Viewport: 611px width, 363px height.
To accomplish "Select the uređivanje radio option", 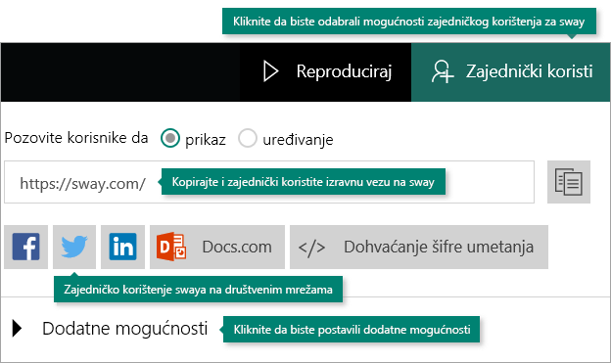I will (248, 138).
